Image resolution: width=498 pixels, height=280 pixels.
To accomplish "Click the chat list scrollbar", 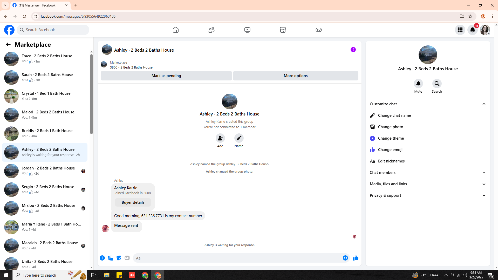I will click(x=91, y=94).
